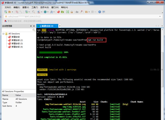
Task: Click the 'All Sessions' value in properties
Action: coord(21,99)
